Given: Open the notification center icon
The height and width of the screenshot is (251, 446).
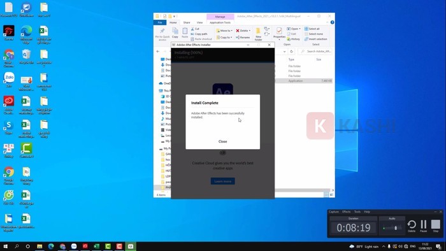Looking at the screenshot, I should (x=438, y=246).
